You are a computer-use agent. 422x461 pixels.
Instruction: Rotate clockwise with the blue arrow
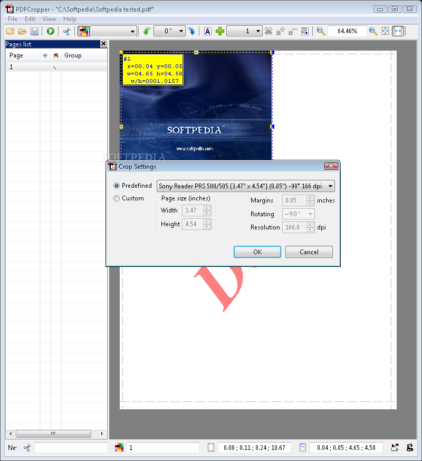click(191, 31)
